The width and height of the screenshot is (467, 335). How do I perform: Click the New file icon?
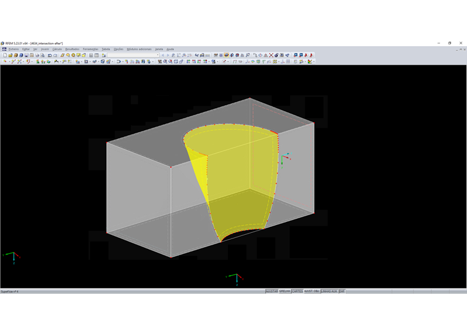tap(5, 55)
